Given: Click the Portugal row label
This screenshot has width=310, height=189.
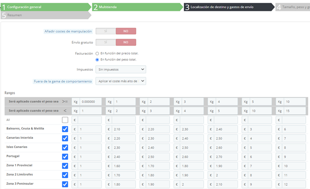Looking at the screenshot, I should click(x=13, y=156).
